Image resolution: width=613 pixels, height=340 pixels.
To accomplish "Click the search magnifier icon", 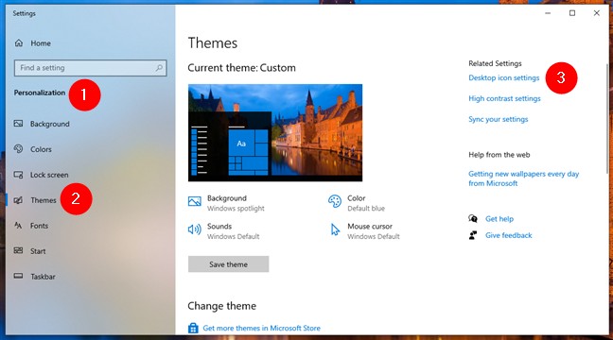I will 159,68.
